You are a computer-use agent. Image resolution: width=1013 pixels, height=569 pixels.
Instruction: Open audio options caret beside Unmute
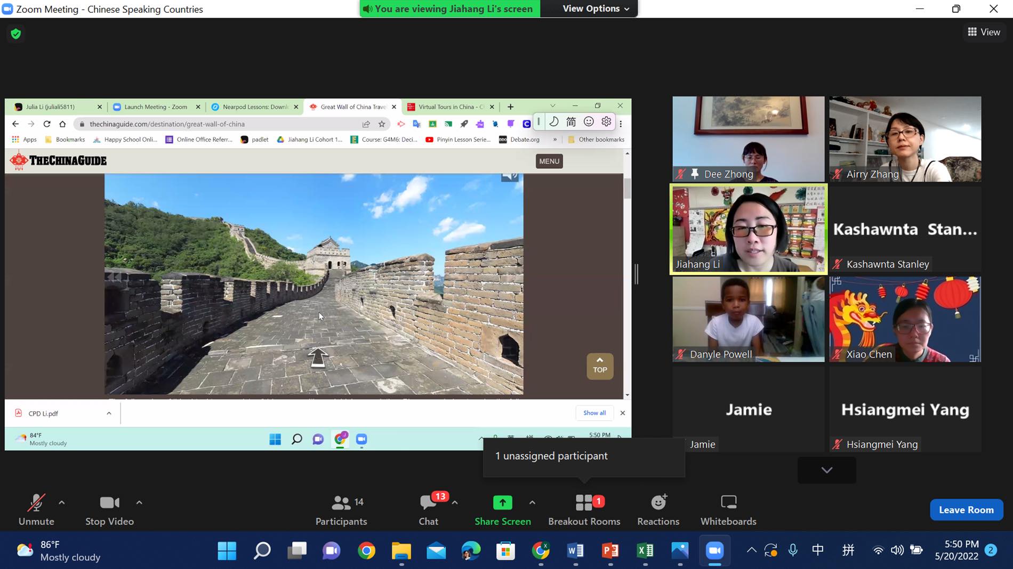coord(62,502)
